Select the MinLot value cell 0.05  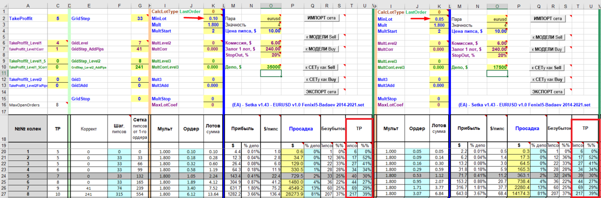pos(438,18)
